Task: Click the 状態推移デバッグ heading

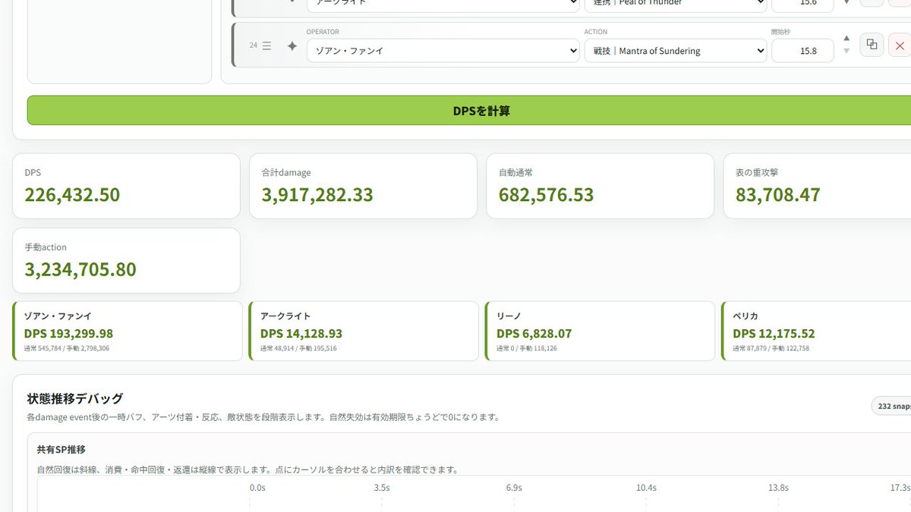Action: coord(75,398)
